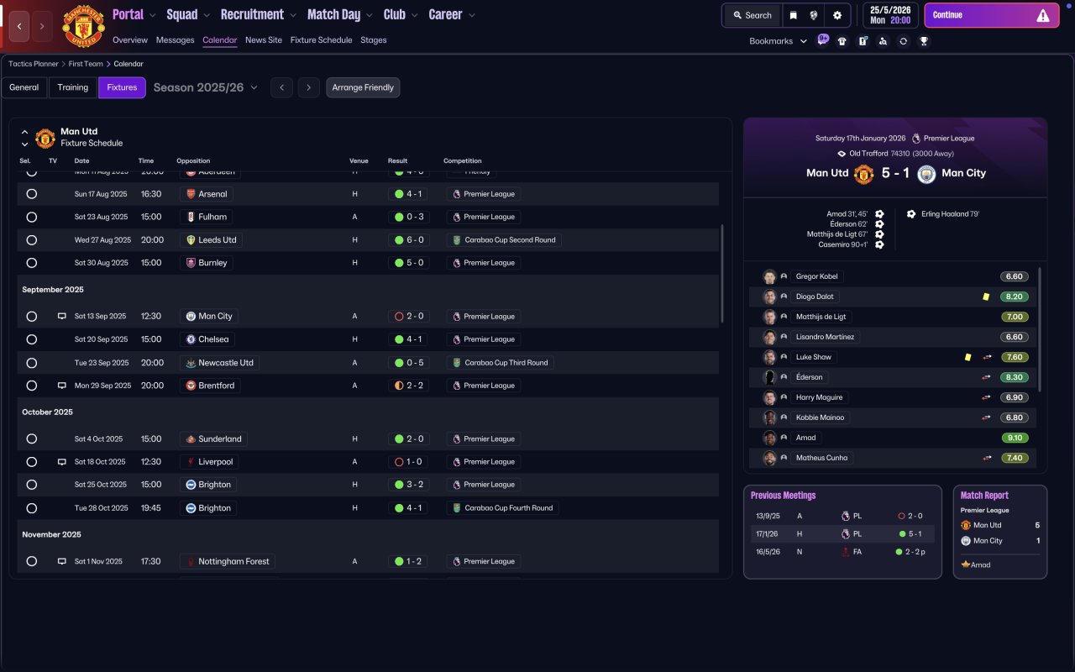Click the Man Utd crest in match summary
This screenshot has width=1075, height=672.
click(864, 174)
